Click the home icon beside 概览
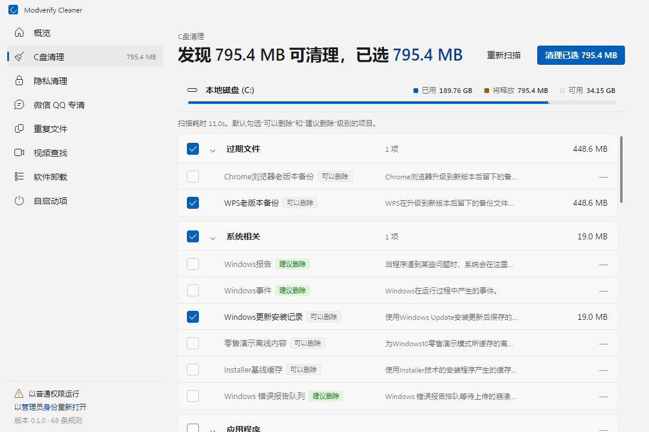 click(x=19, y=32)
